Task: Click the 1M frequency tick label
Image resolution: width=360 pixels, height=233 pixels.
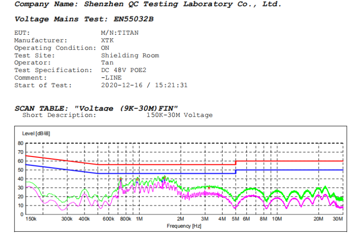Action: pos(139,219)
